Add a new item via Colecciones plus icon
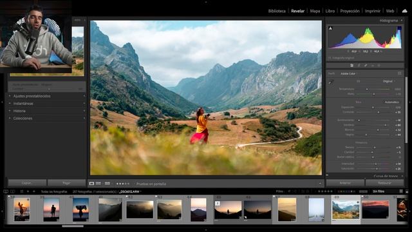Viewport: 412px width, 232px height. pos(84,118)
